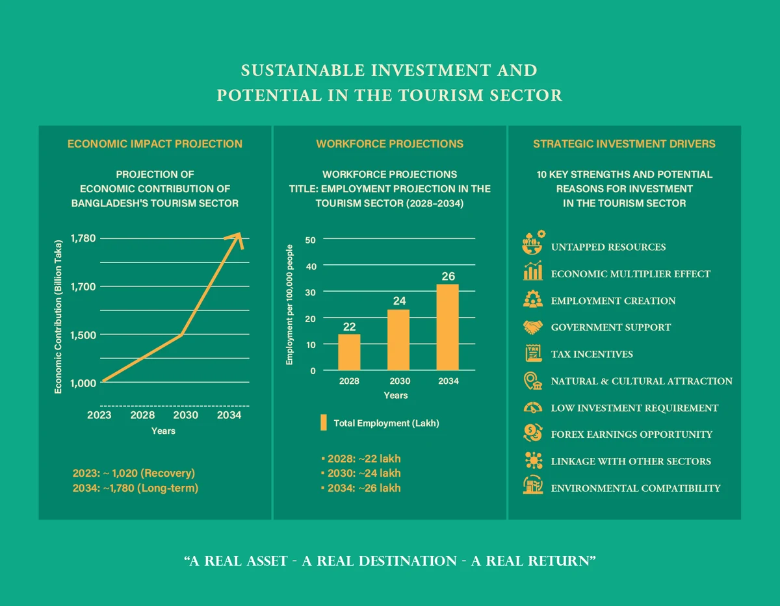Click the Employment Projection 2028–2034 subtitle

(x=390, y=189)
